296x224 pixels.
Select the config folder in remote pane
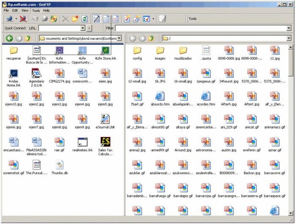point(137,53)
